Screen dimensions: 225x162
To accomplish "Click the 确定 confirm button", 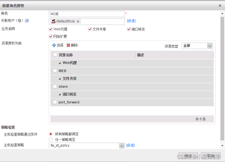I will click(x=188, y=156).
